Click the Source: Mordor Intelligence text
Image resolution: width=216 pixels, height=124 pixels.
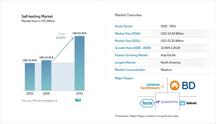[x=40, y=100]
